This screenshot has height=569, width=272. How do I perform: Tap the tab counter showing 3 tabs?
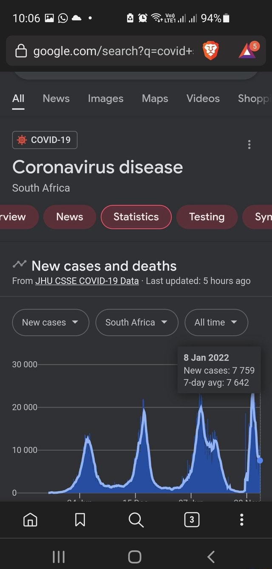click(192, 519)
